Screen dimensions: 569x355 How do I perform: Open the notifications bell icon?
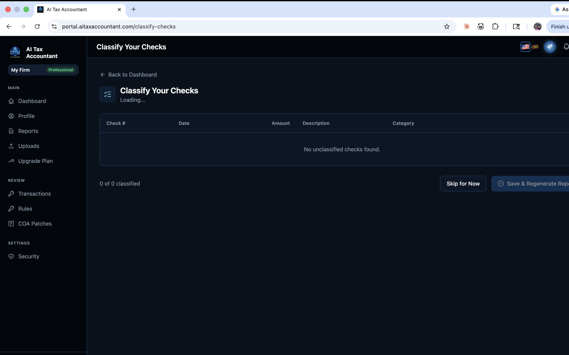tap(566, 47)
